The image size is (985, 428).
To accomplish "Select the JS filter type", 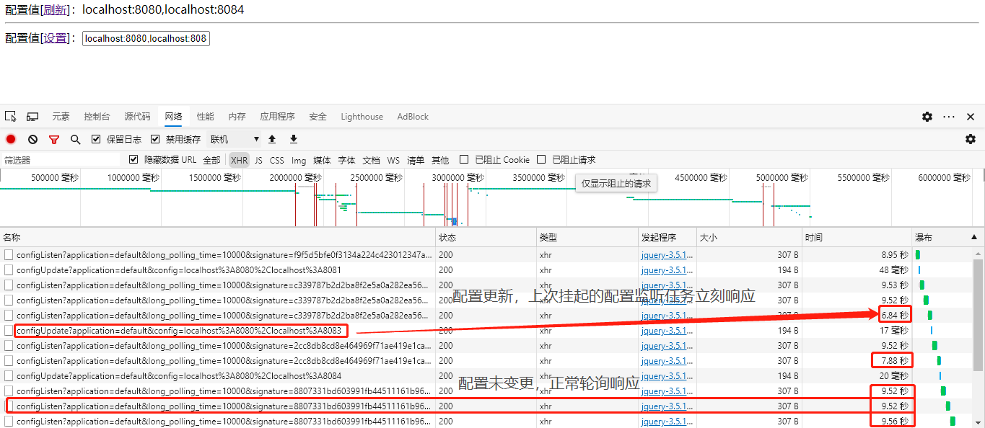I will coord(258,160).
